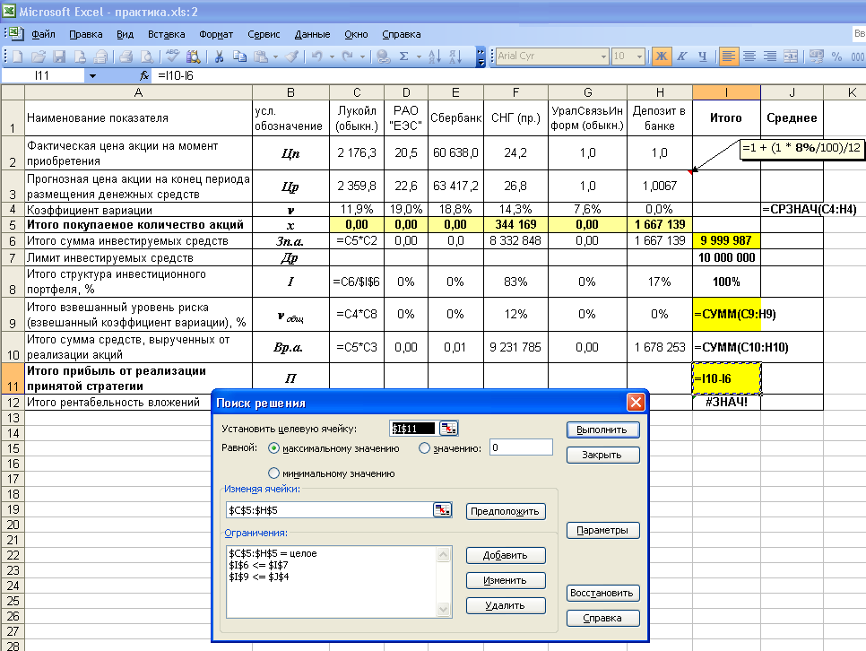Toggle italic К formatting
This screenshot has width=866, height=651.
(682, 56)
